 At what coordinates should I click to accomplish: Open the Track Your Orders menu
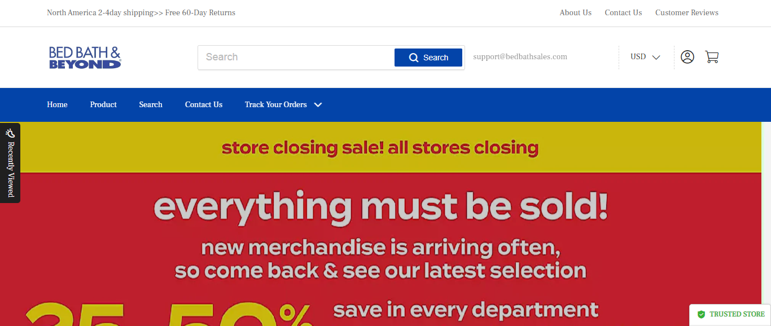[275, 105]
